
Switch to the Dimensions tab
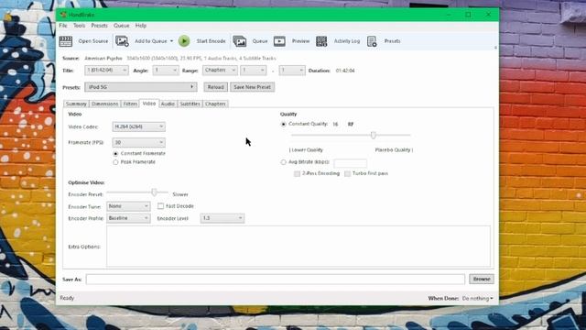105,104
